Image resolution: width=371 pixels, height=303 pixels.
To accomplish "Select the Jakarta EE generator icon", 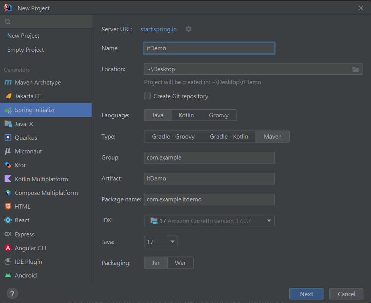I will 8,96.
